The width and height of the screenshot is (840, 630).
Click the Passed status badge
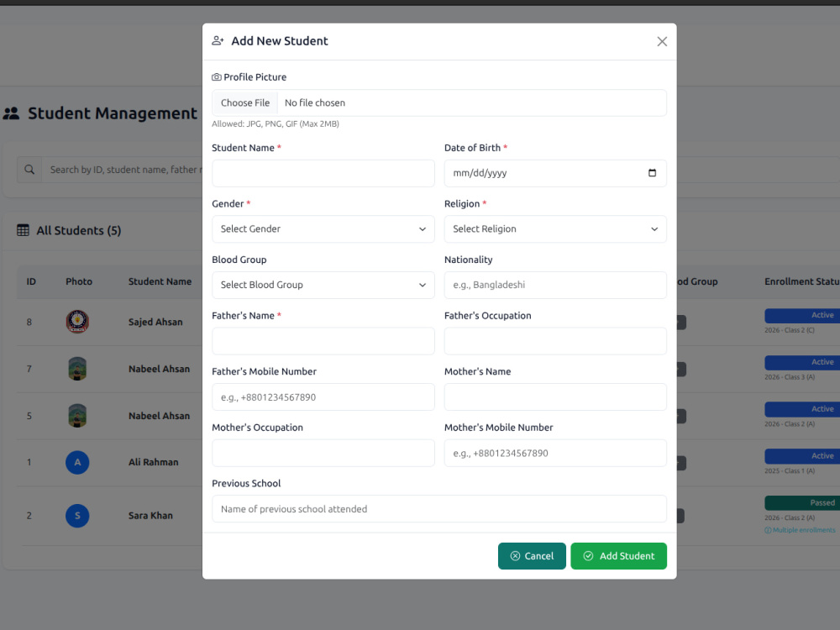(802, 502)
